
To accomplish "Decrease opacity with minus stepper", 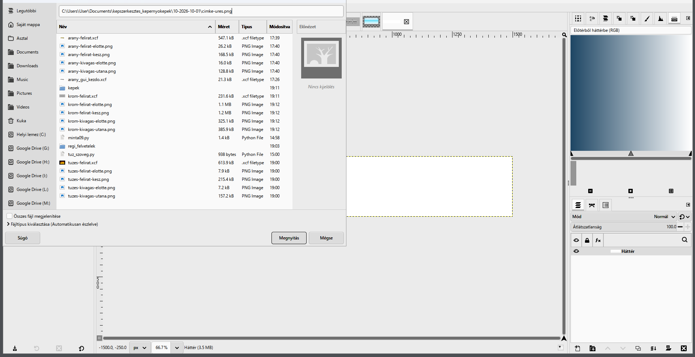I will pos(680,227).
